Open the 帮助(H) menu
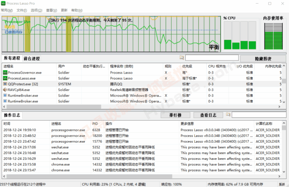This screenshot has height=187, width=289. pyautogui.click(x=77, y=10)
